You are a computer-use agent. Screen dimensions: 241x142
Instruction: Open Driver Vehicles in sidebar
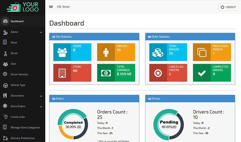23,74
